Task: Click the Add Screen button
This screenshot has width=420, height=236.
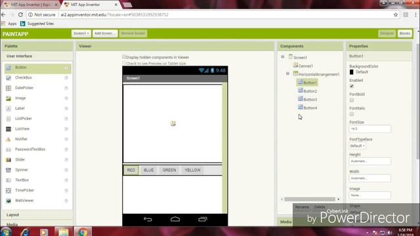Action: pyautogui.click(x=105, y=33)
